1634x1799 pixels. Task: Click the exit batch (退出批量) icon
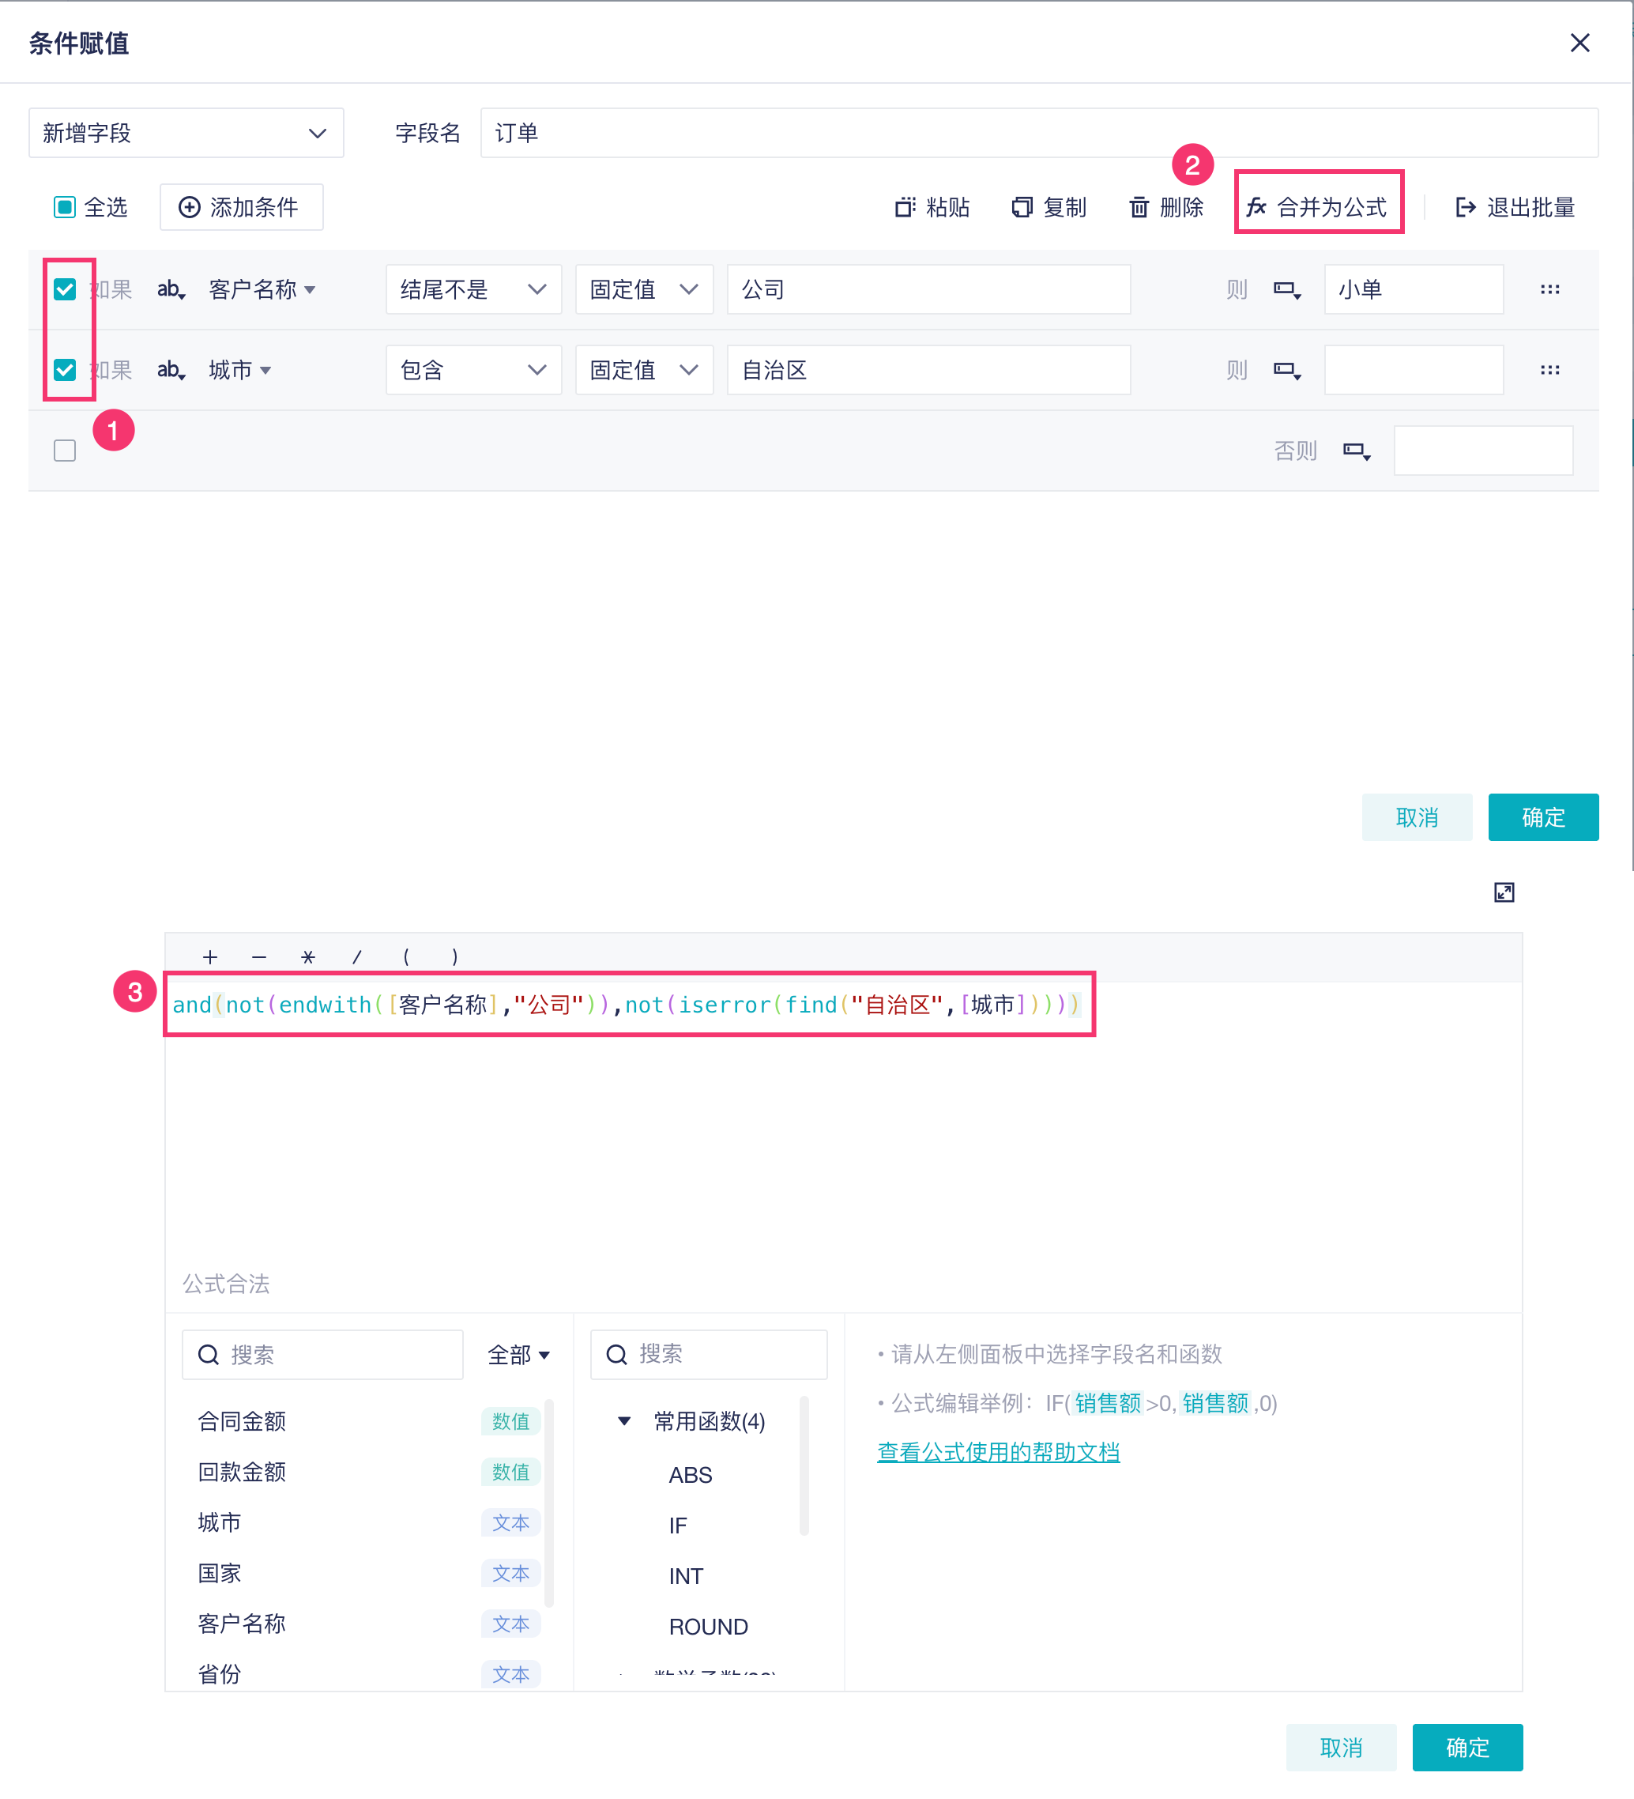point(1465,207)
